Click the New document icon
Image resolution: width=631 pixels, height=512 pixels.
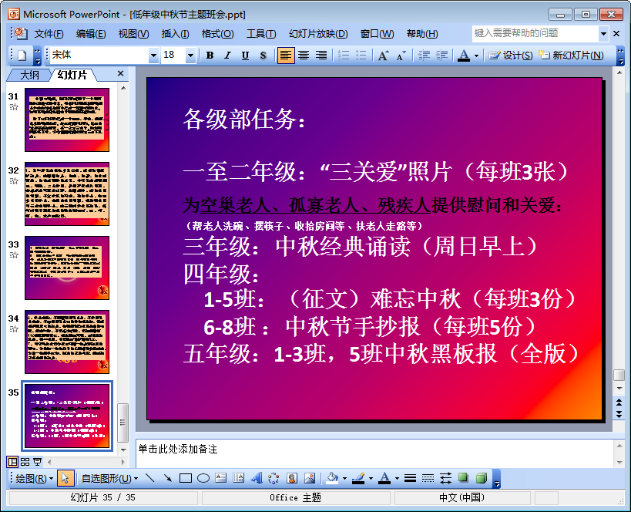click(22, 56)
